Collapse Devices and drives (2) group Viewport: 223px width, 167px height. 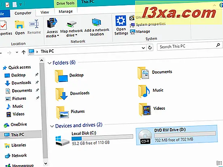tap(52, 126)
